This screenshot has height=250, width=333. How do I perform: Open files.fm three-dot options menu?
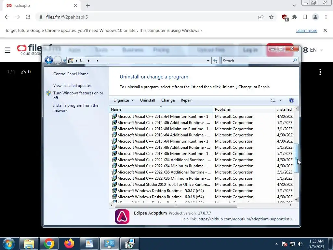(x=320, y=72)
